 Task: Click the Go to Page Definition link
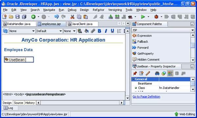pos(146,97)
